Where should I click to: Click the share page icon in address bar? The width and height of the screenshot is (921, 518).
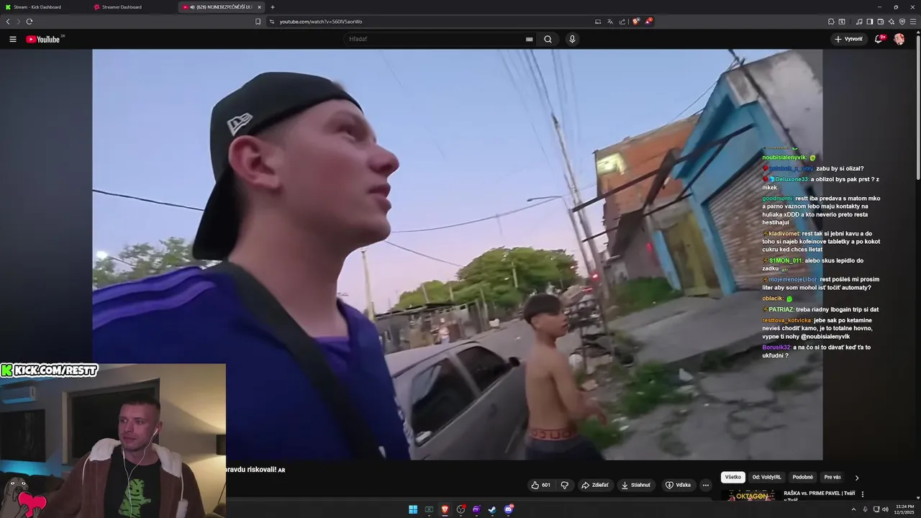(622, 22)
